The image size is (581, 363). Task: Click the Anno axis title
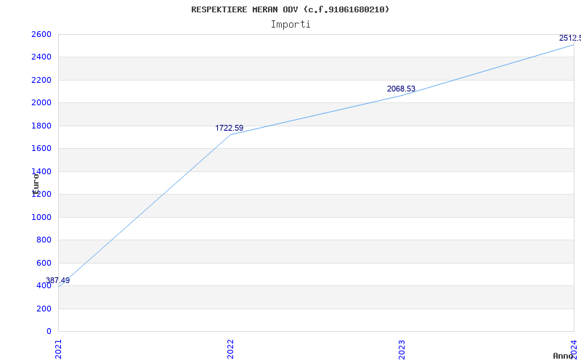point(563,356)
